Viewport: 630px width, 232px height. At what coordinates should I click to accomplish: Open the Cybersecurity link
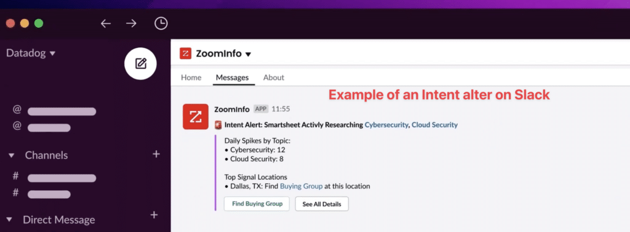[x=386, y=125]
